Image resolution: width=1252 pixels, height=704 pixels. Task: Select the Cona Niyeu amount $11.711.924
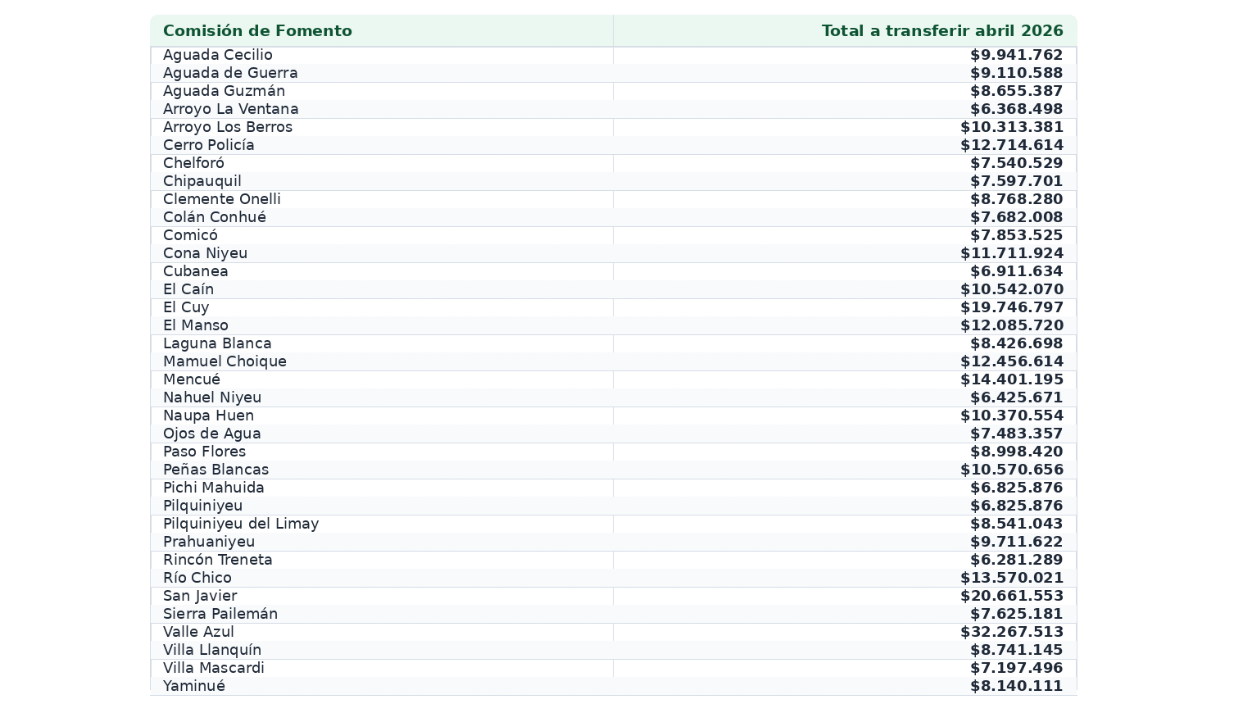coord(1012,253)
